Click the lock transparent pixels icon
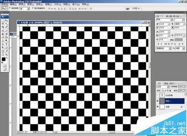Image resolution: width=187 pixels, height=136 pixels. 163,90
